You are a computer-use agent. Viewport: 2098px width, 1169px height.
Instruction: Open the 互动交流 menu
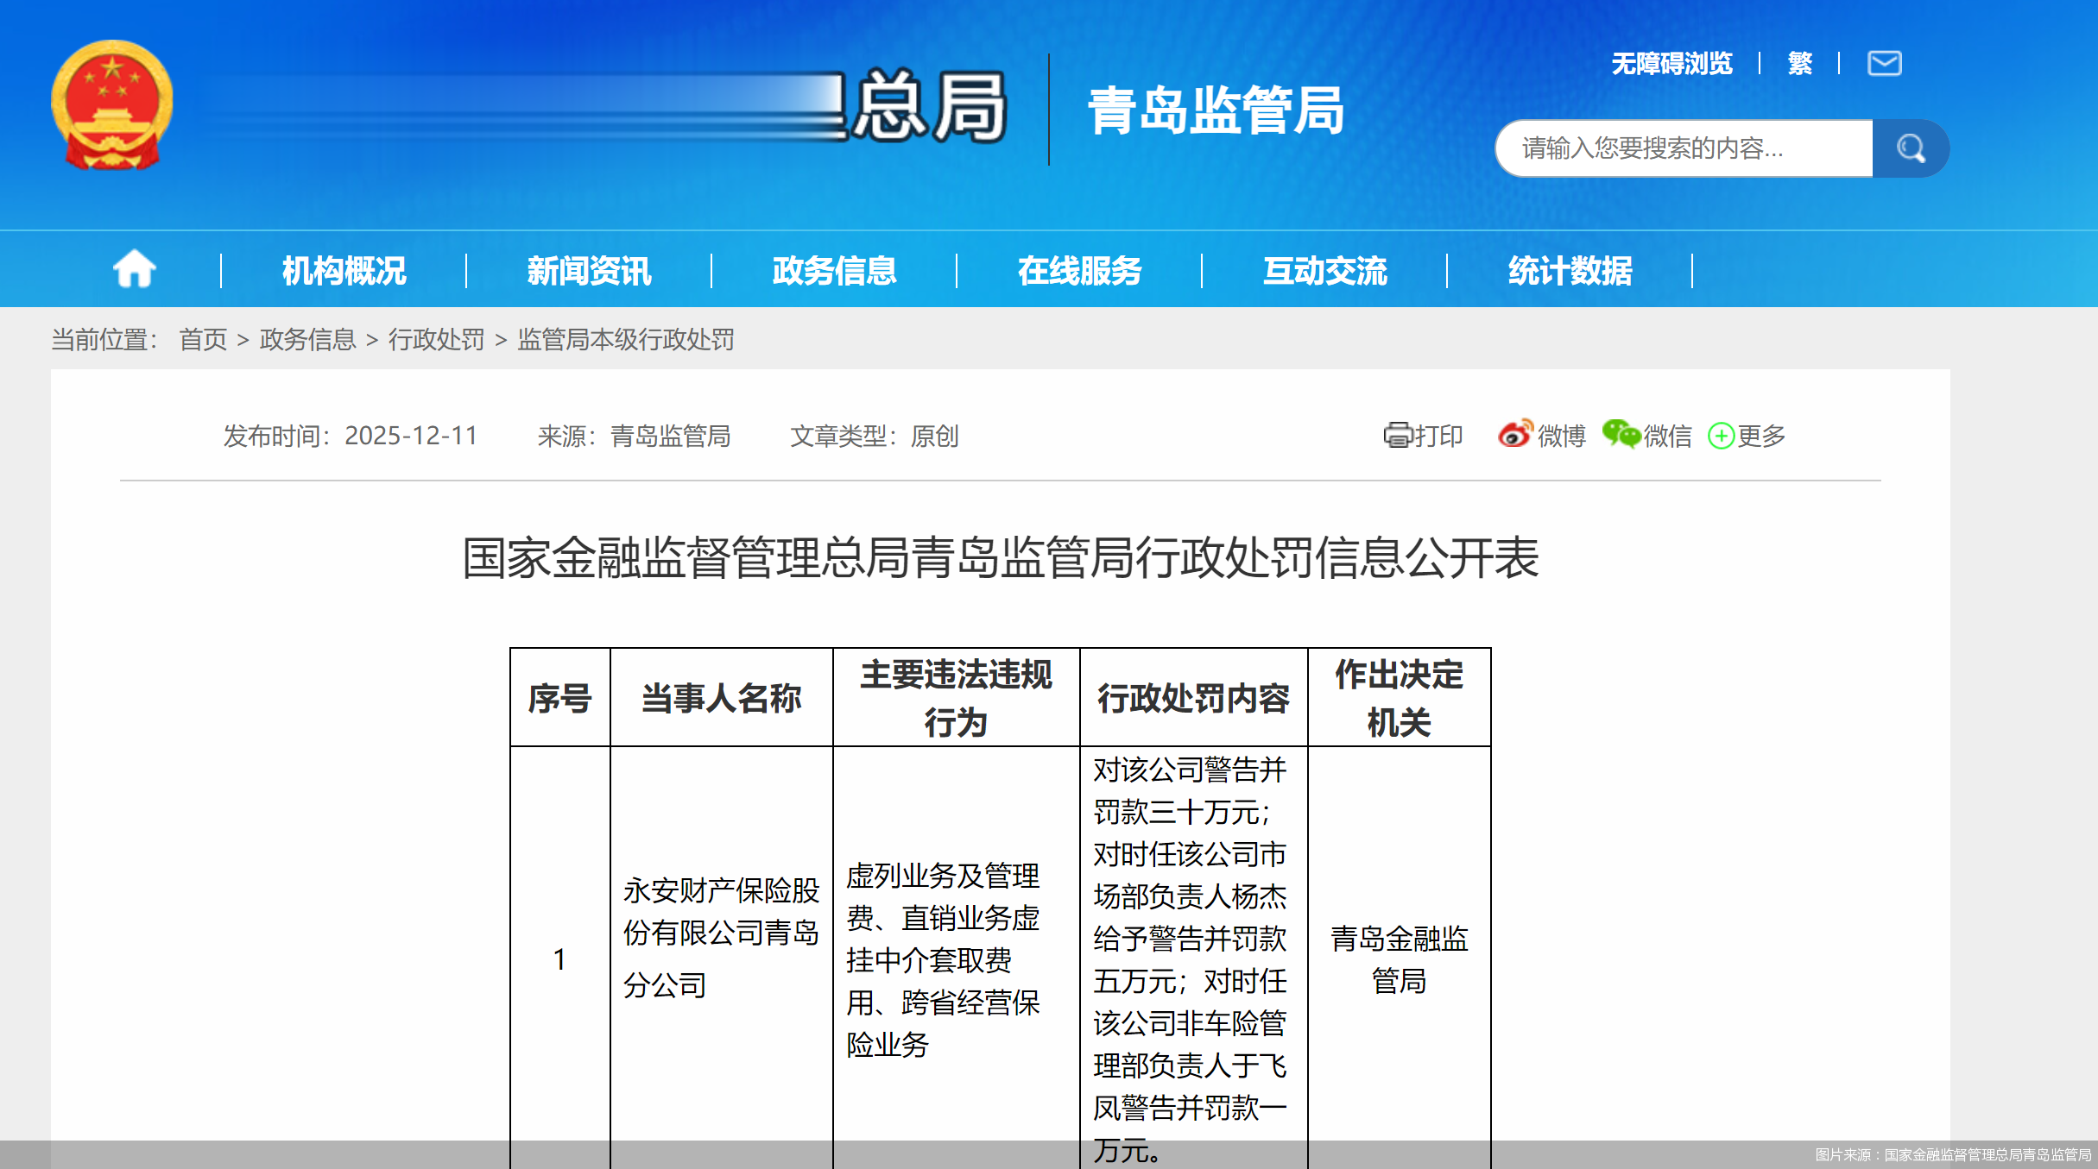1324,271
